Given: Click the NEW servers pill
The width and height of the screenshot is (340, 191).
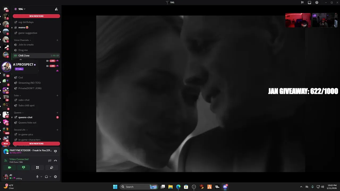Looking at the screenshot, I should (x=6, y=144).
